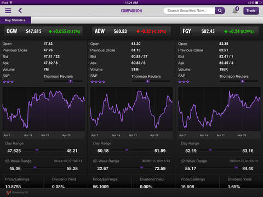Tap AEW red down-arrow change indicator
Viewport: 263px width, 197px height.
[138, 32]
